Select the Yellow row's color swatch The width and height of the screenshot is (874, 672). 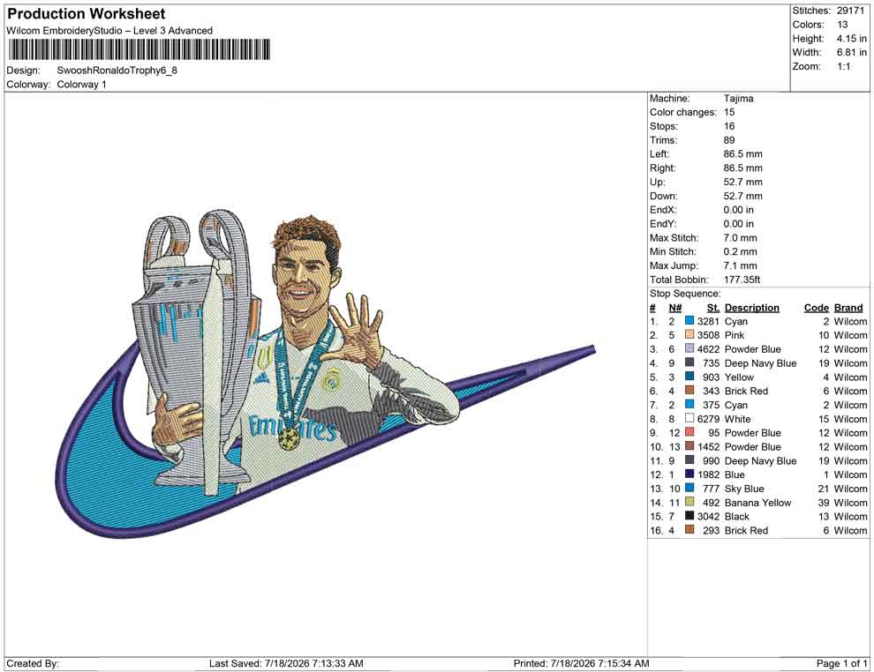[x=689, y=377]
